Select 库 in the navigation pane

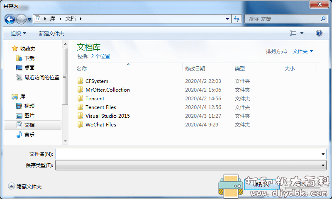(23, 97)
